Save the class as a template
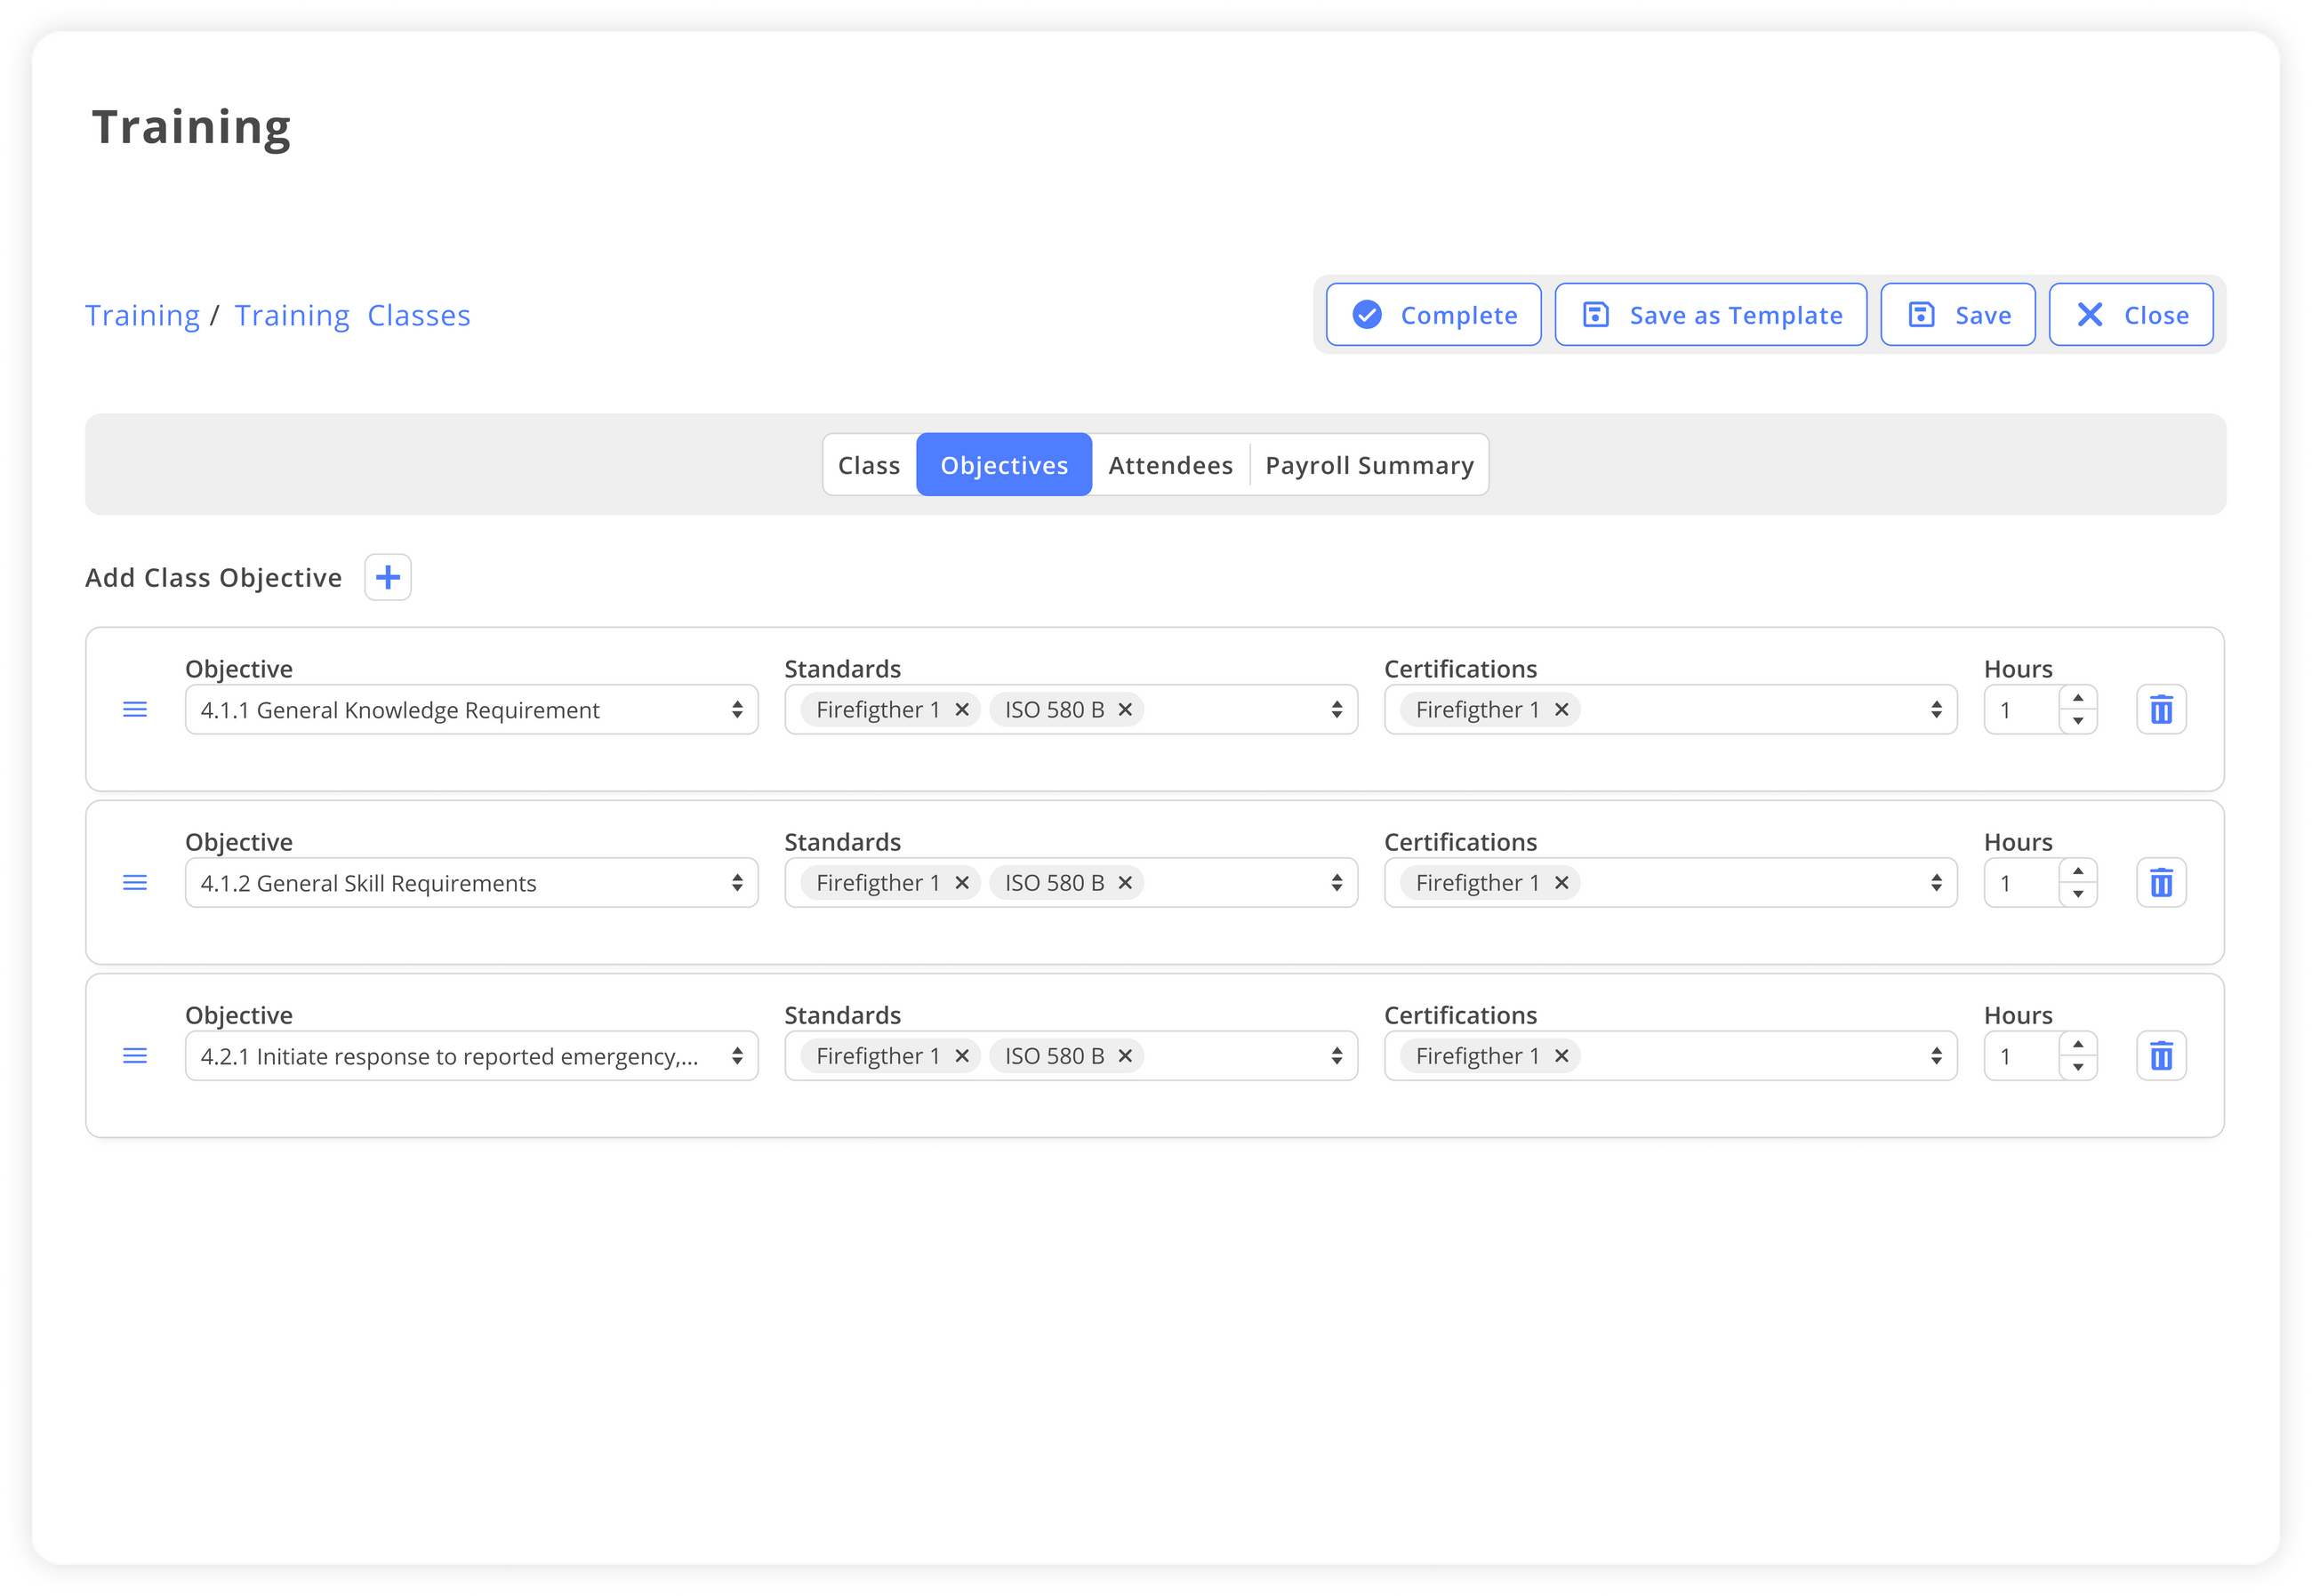 point(1710,314)
